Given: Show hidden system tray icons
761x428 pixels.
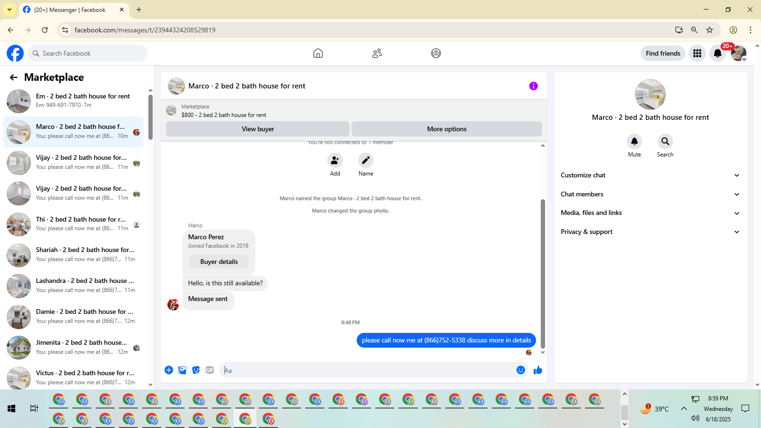Looking at the screenshot, I should click(x=683, y=409).
